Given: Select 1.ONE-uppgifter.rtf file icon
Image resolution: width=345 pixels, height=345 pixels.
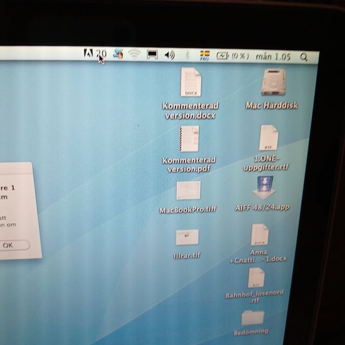Looking at the screenshot, I should point(268,138).
